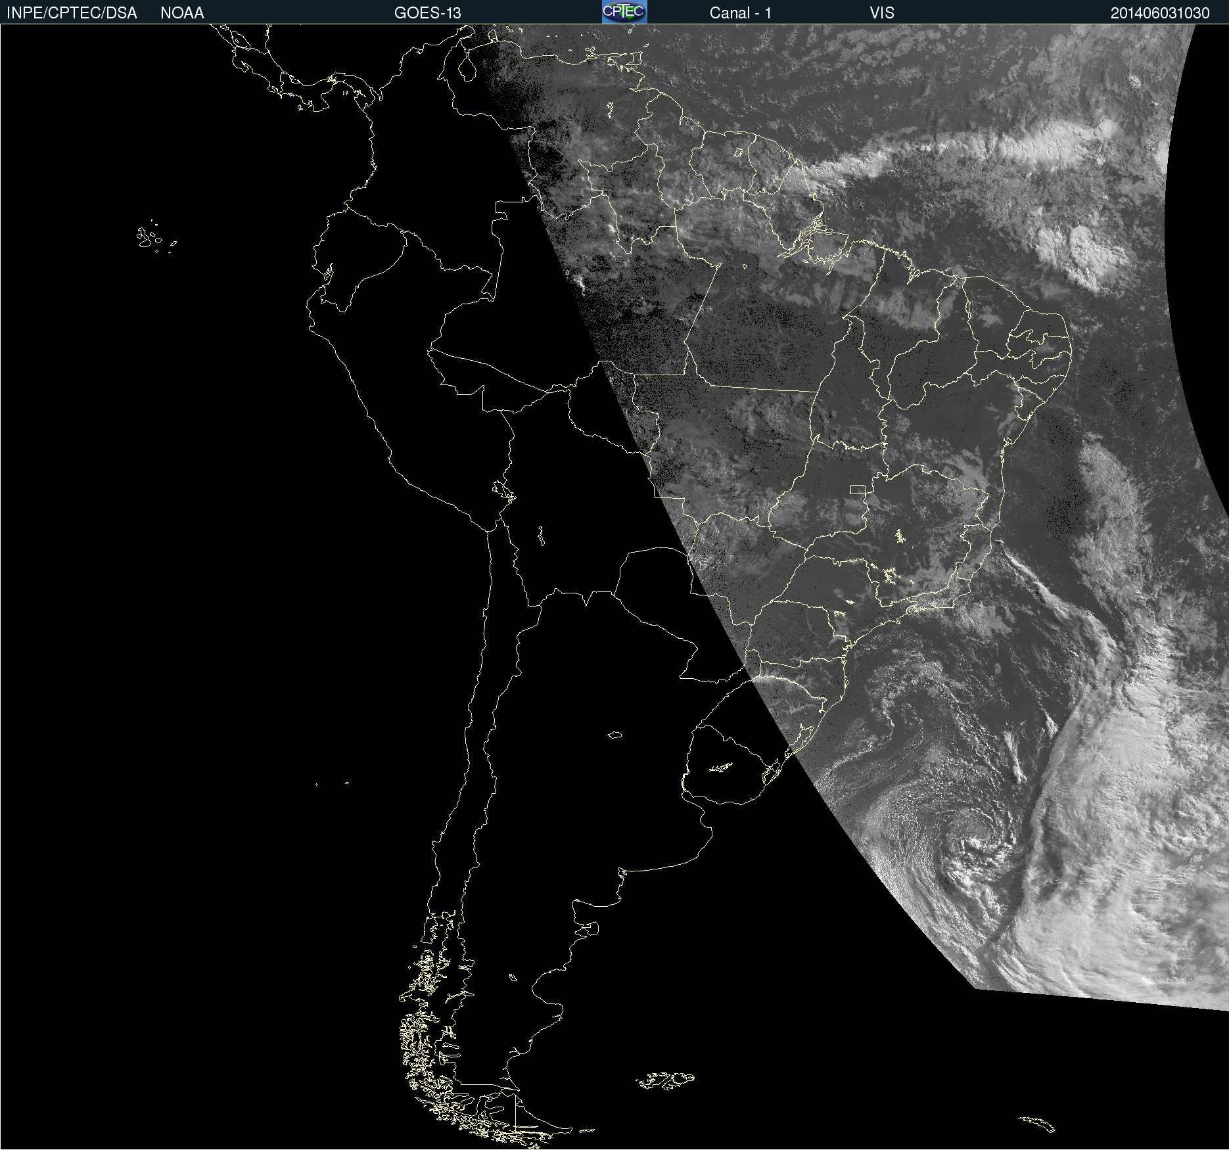Screen dimensions: 1229x1150
Task: Click the South Georgia island outline
Action: [1037, 1123]
